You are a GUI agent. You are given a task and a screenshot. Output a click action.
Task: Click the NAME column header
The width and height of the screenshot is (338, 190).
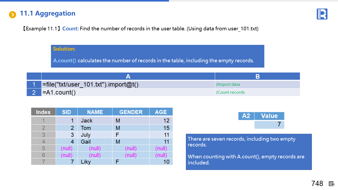coord(95,112)
